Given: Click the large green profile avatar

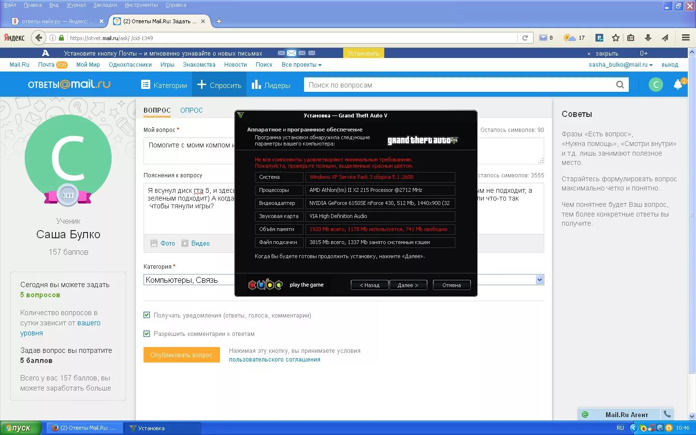Looking at the screenshot, I should (x=68, y=158).
